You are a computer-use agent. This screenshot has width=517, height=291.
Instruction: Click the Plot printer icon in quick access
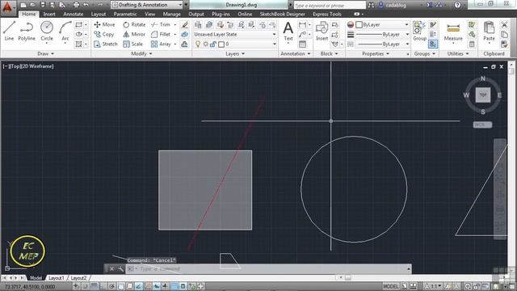point(76,5)
